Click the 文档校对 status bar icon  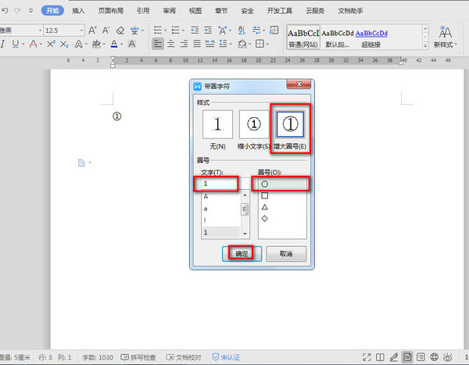pyautogui.click(x=181, y=356)
